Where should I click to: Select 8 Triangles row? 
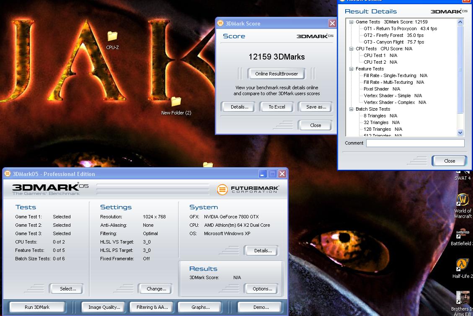(x=380, y=116)
